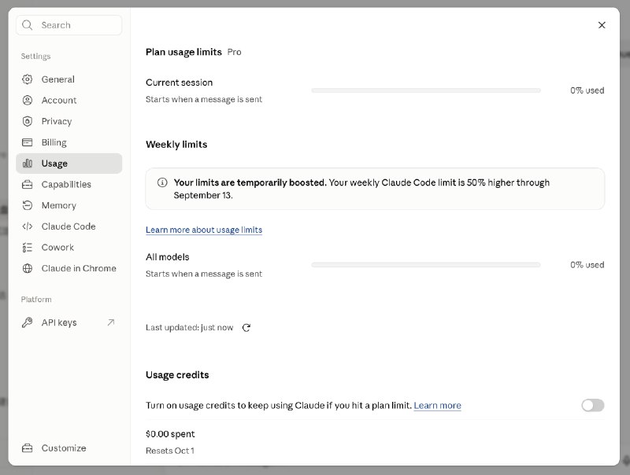Viewport: 630px width, 475px height.
Task: Open Claude in Chrome settings
Action: [x=69, y=268]
